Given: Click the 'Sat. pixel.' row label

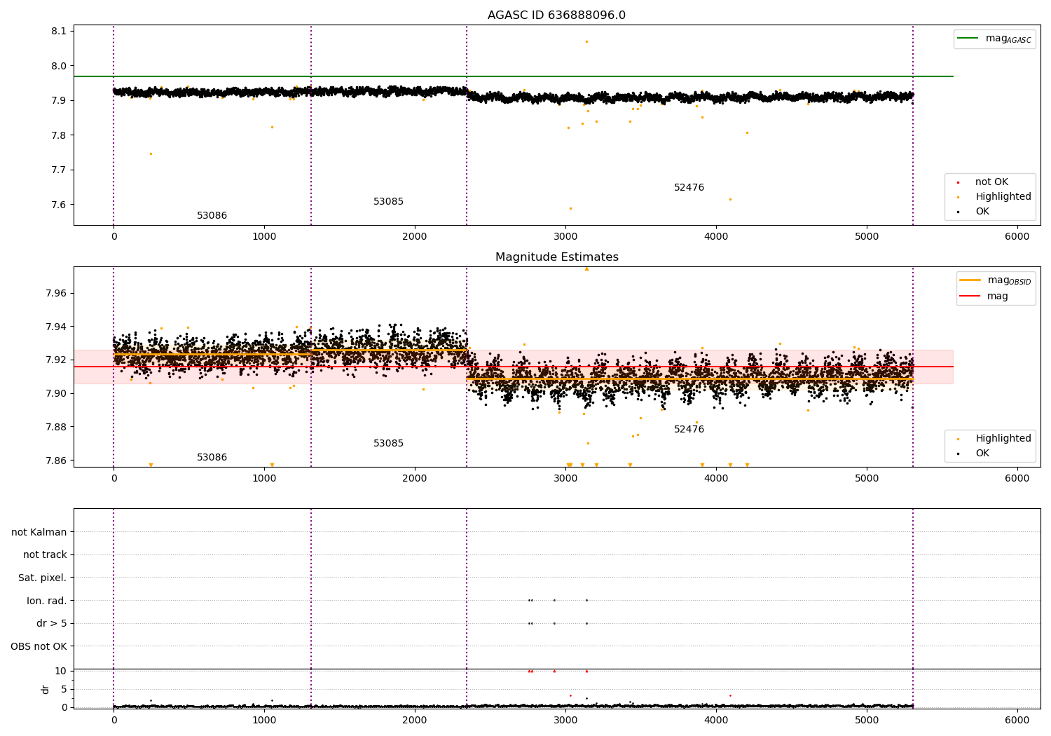Looking at the screenshot, I should pyautogui.click(x=43, y=578).
